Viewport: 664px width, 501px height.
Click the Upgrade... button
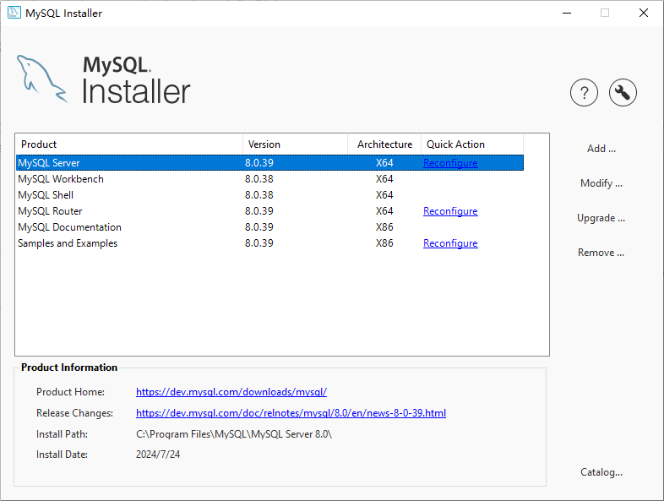(601, 218)
